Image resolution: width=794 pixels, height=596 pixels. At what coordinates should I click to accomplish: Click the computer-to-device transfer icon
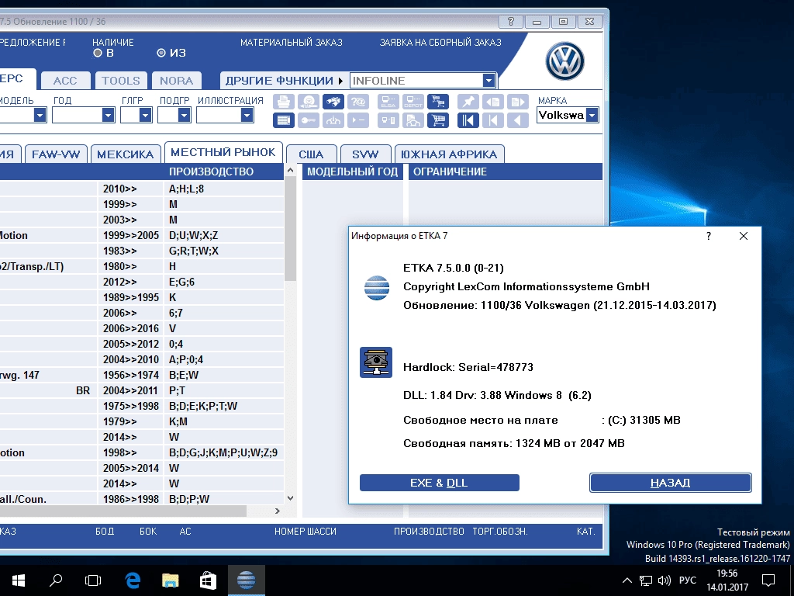tap(388, 120)
